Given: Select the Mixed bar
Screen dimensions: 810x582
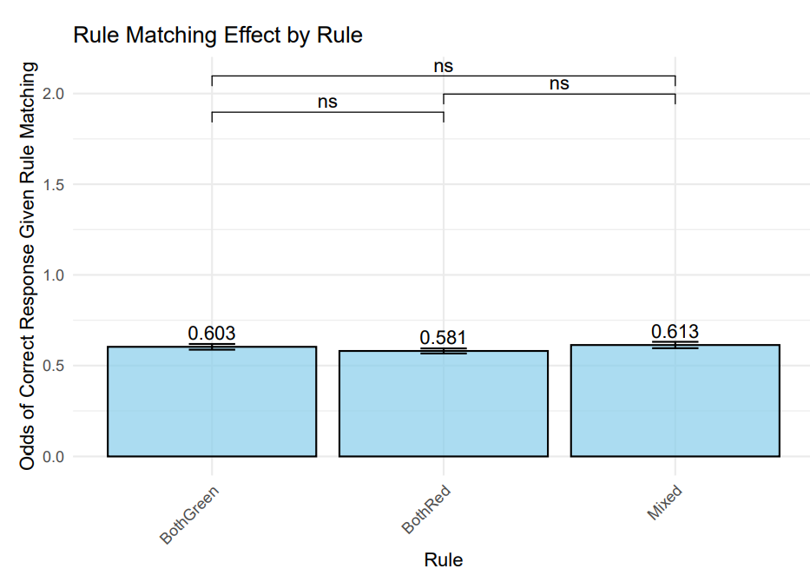Looking at the screenshot, I should coord(675,400).
